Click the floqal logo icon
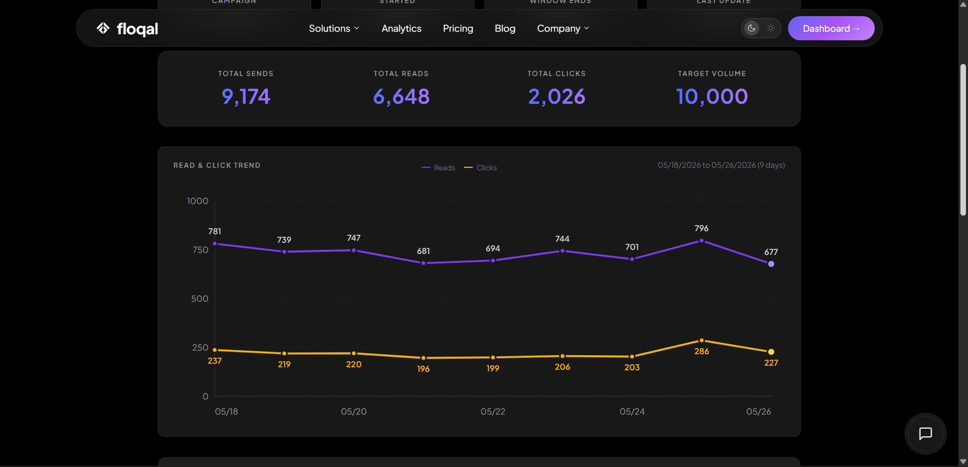This screenshot has width=968, height=467. (103, 28)
